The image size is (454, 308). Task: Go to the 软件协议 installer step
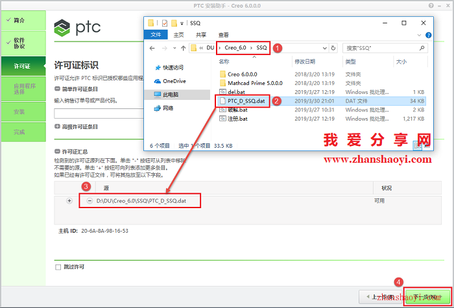pyautogui.click(x=23, y=43)
